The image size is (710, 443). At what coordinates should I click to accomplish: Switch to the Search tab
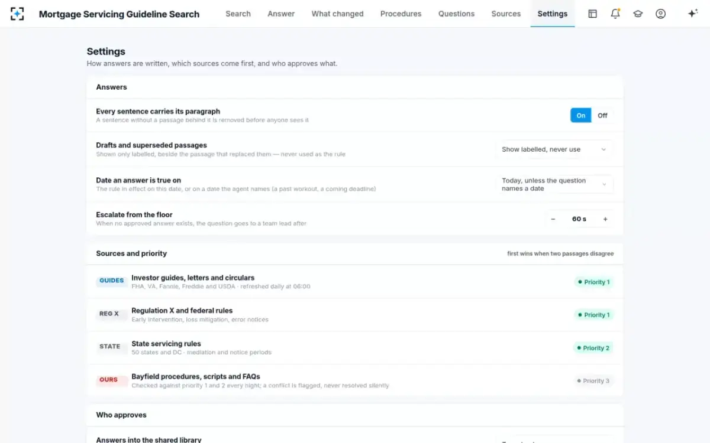(x=238, y=14)
